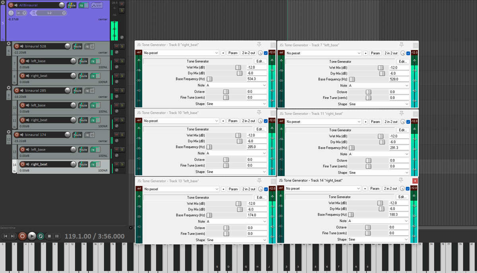Solo track 8 right_beat
Screen dimensions: 477x273
tap(122, 76)
